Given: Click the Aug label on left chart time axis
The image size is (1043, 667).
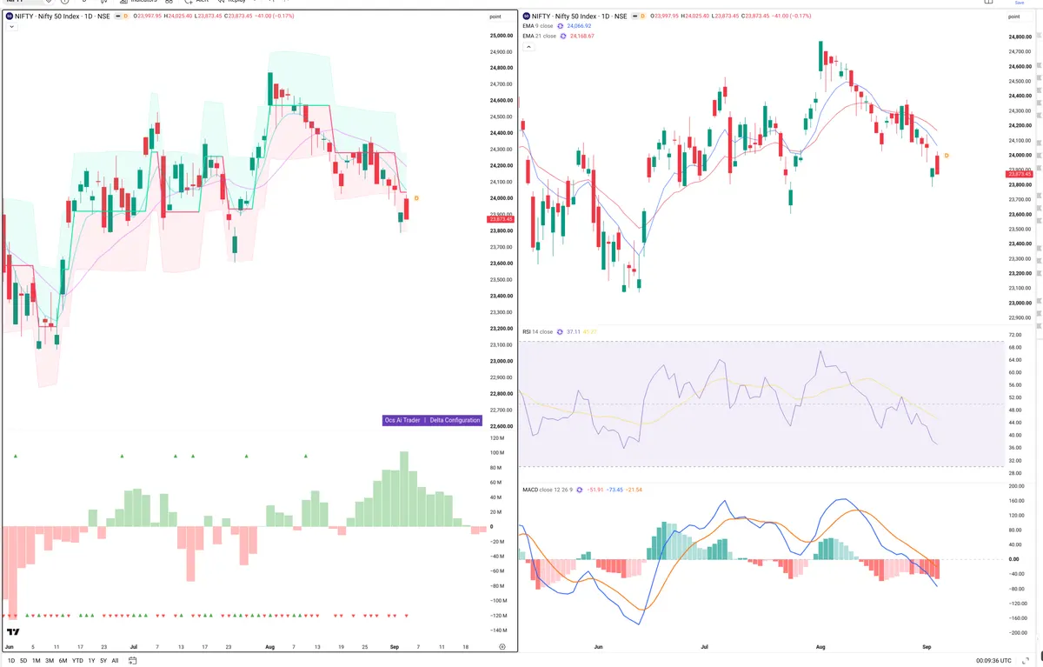Looking at the screenshot, I should [x=269, y=647].
